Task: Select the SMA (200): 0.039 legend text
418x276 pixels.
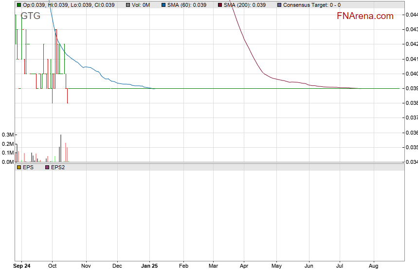Action: [245, 5]
